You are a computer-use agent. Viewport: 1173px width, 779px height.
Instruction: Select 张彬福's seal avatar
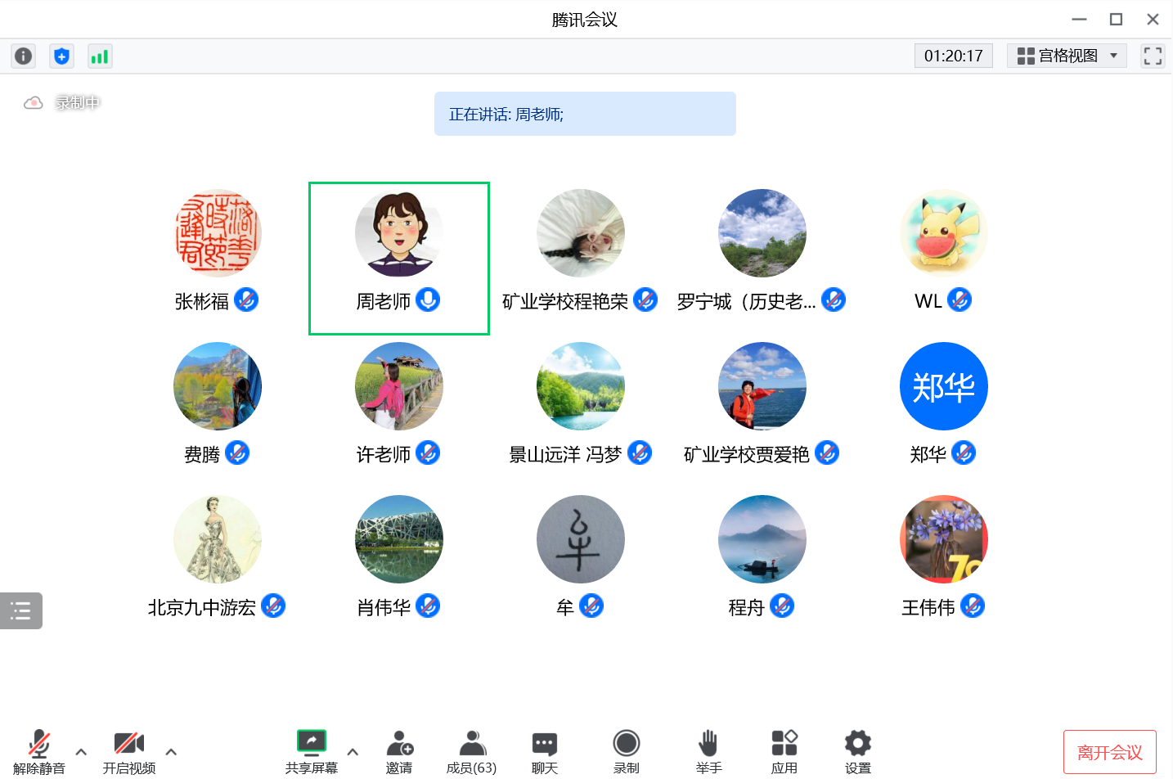[218, 233]
